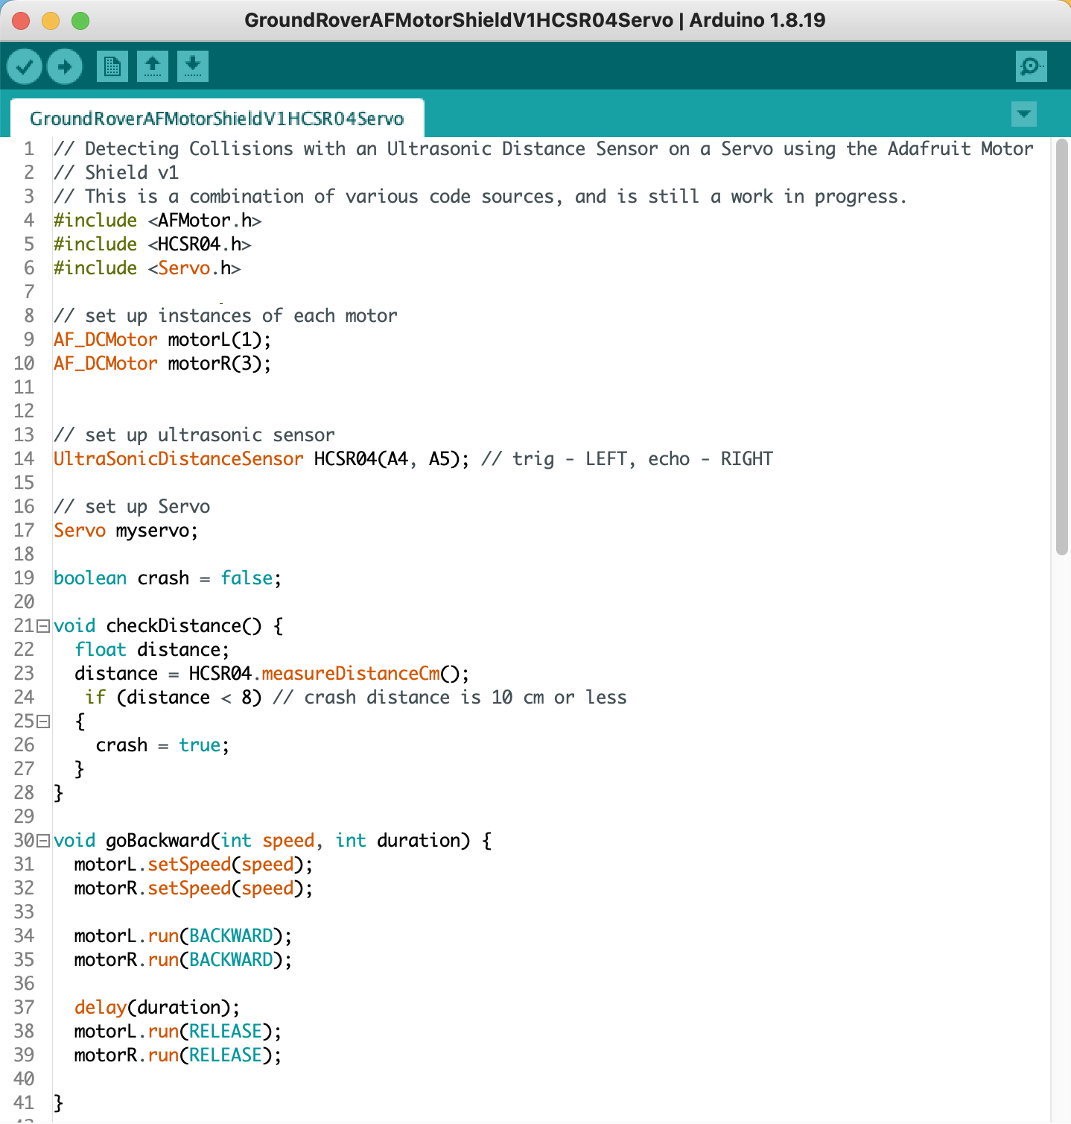Click the vertical editor scrollbar thumb
Image resolution: width=1071 pixels, height=1124 pixels.
[1062, 347]
